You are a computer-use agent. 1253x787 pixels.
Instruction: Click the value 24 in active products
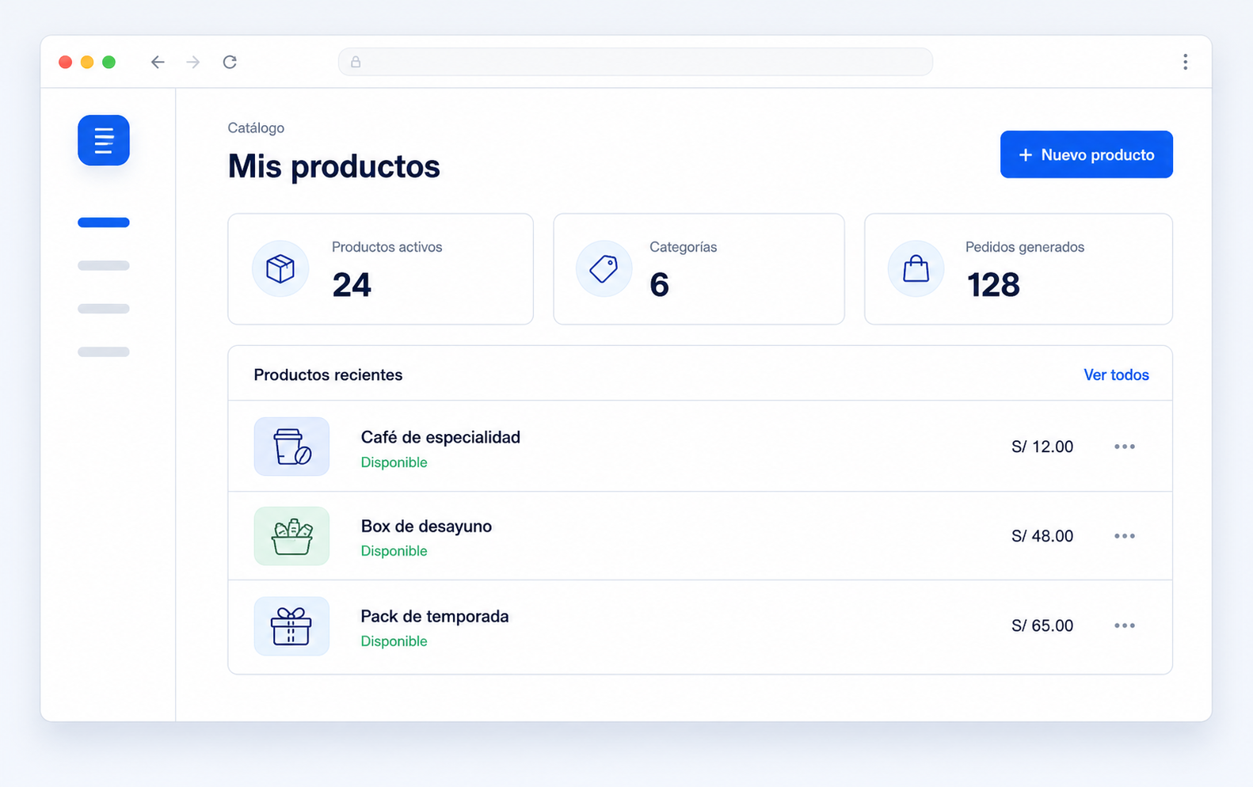(x=352, y=285)
